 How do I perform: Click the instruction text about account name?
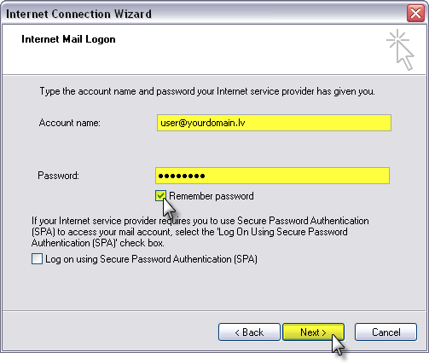pyautogui.click(x=207, y=91)
